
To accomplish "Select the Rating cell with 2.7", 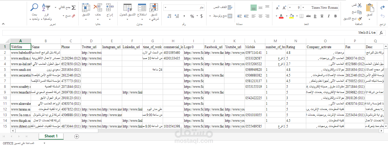I will [x=296, y=64].
